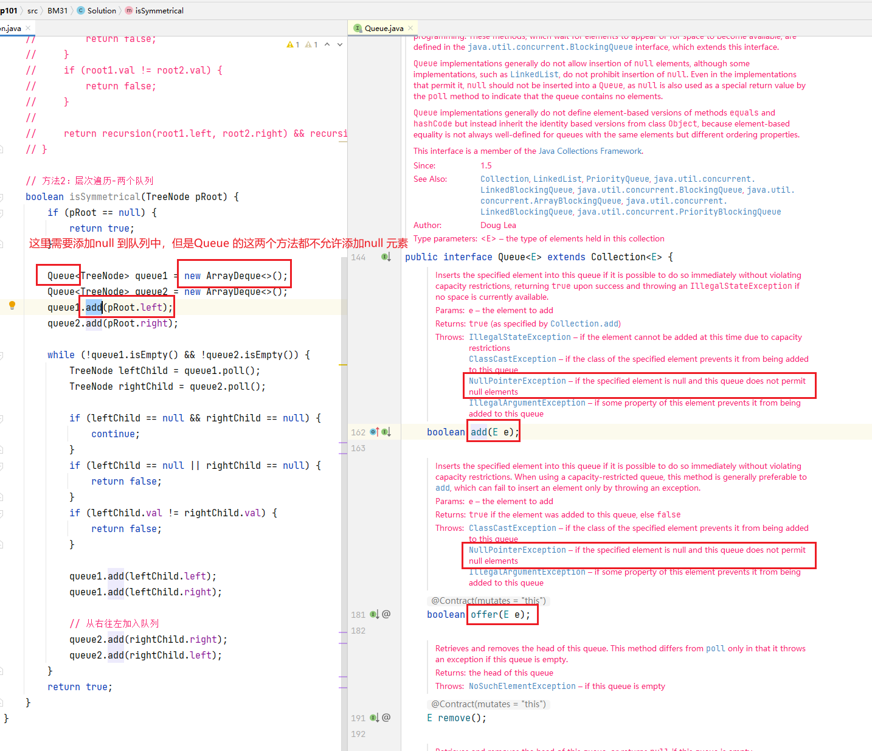Fold the isSymmetrical method at its declaration

coord(1,197)
